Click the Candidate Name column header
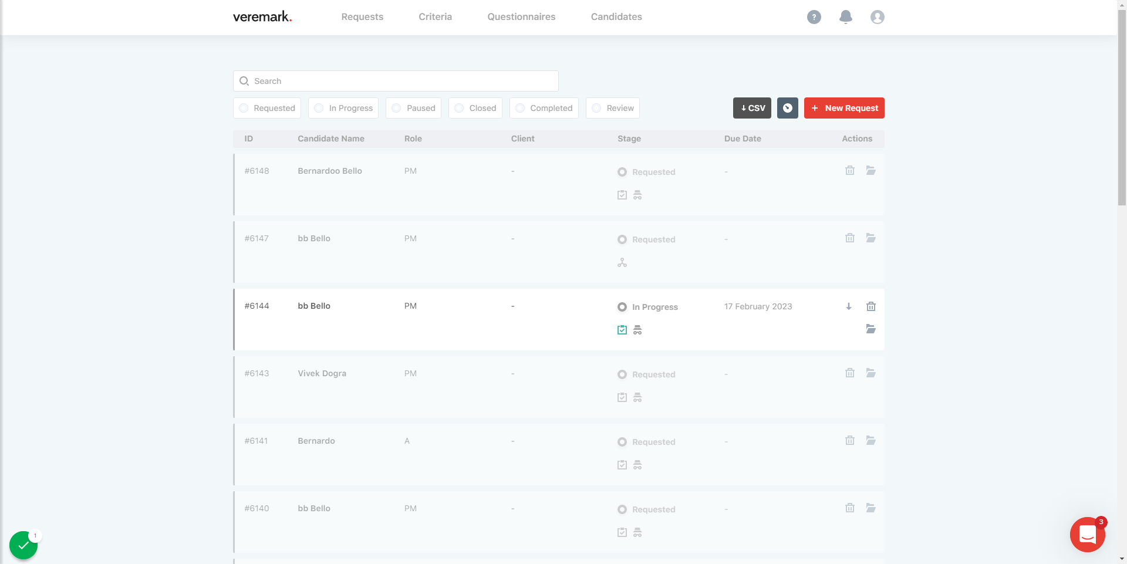Image resolution: width=1127 pixels, height=564 pixels. coord(331,139)
